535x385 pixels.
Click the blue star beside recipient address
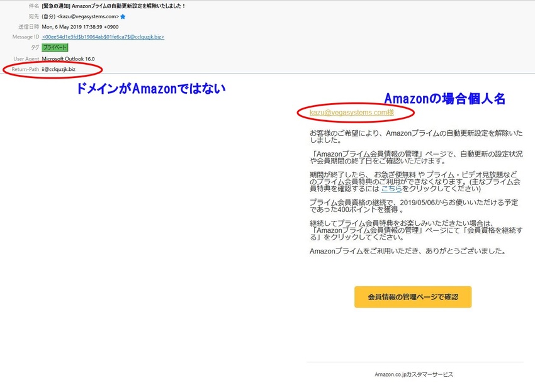tap(123, 16)
